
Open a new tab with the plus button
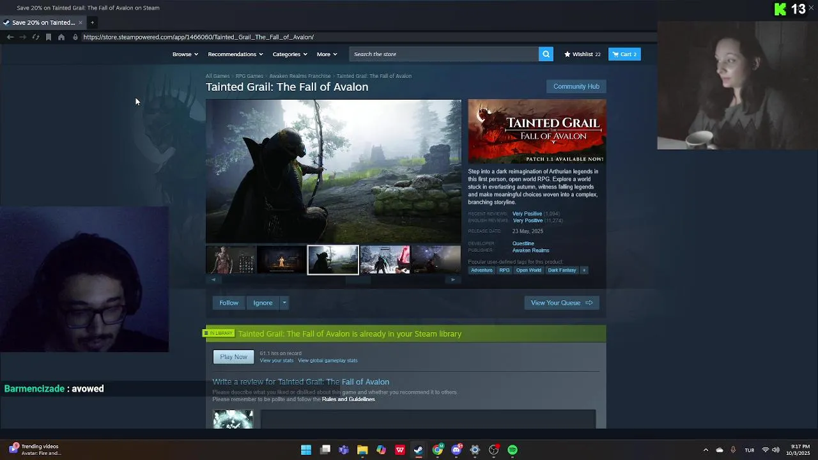pos(92,22)
